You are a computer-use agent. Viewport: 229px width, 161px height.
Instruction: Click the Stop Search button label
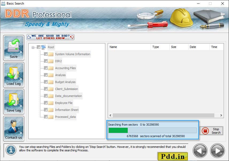[x=216, y=131]
